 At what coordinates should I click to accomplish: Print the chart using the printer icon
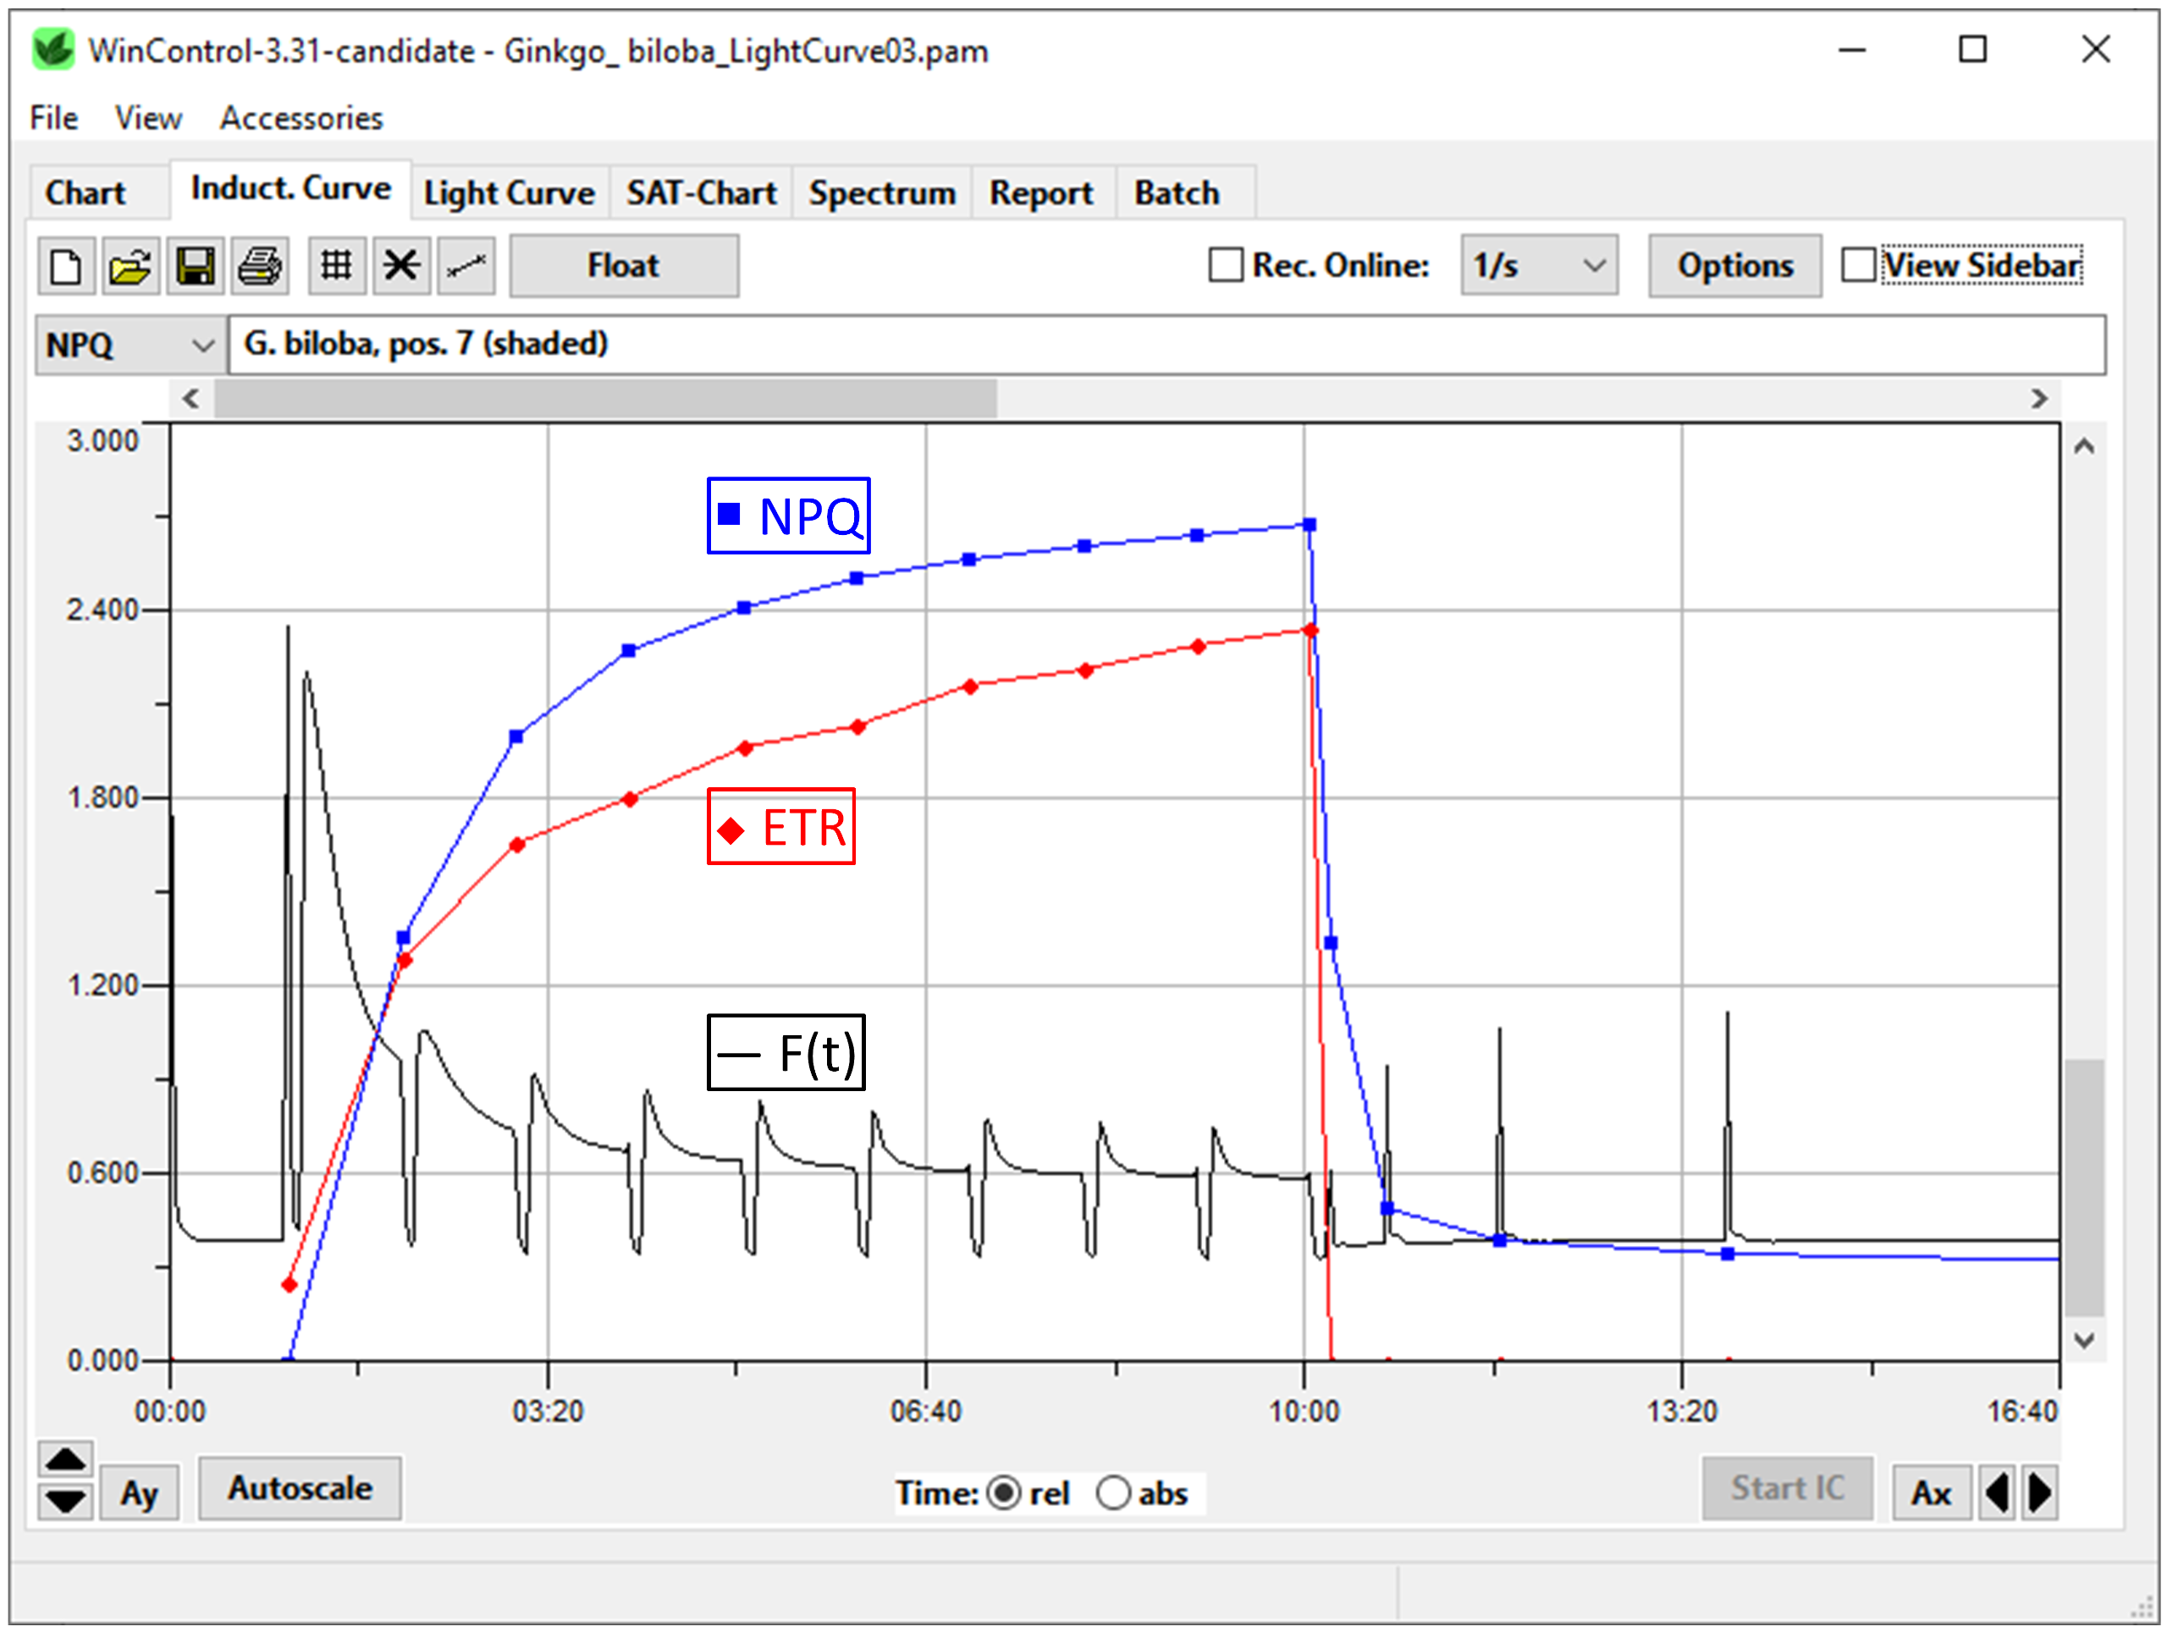(261, 266)
